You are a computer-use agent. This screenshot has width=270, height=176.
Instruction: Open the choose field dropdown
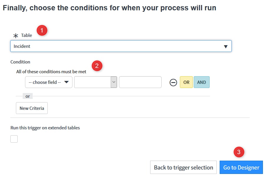coord(48,82)
